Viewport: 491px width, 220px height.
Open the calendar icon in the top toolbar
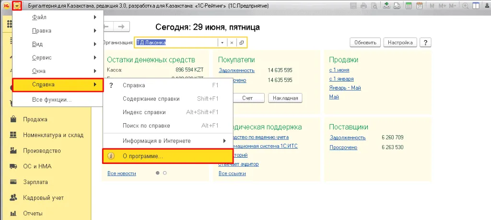point(420,6)
